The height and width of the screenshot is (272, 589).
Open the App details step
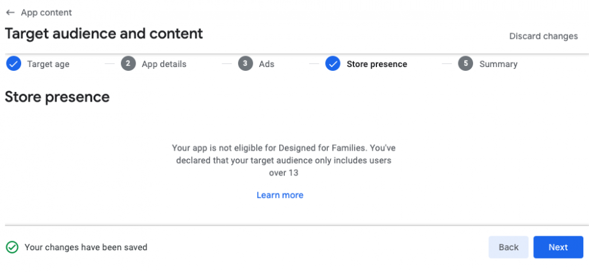coord(164,64)
